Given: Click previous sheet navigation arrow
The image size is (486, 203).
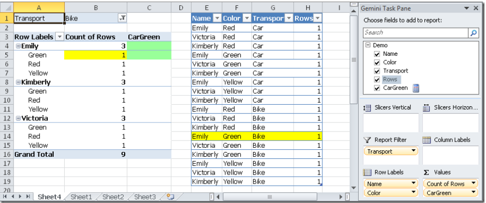Looking at the screenshot, I should 13,197.
